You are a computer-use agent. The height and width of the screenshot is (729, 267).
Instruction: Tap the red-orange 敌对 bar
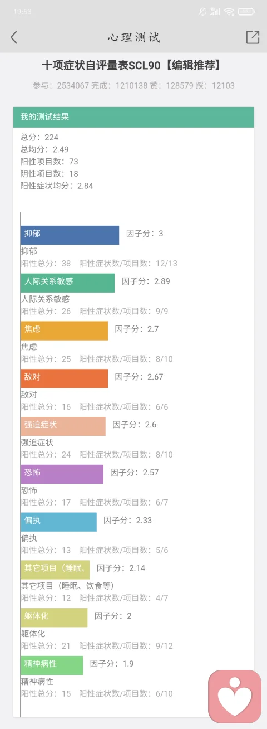[65, 378]
